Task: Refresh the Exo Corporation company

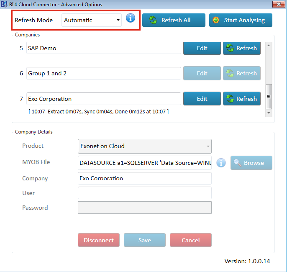Action: (x=242, y=99)
